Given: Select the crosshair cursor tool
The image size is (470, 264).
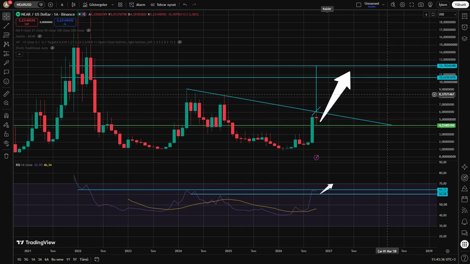Looking at the screenshot, I should click(x=6, y=16).
